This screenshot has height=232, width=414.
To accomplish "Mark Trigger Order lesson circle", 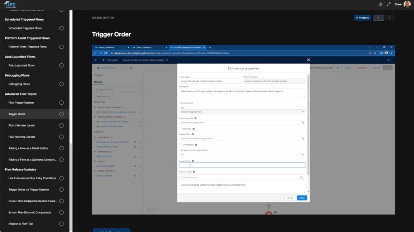I will coord(61,114).
